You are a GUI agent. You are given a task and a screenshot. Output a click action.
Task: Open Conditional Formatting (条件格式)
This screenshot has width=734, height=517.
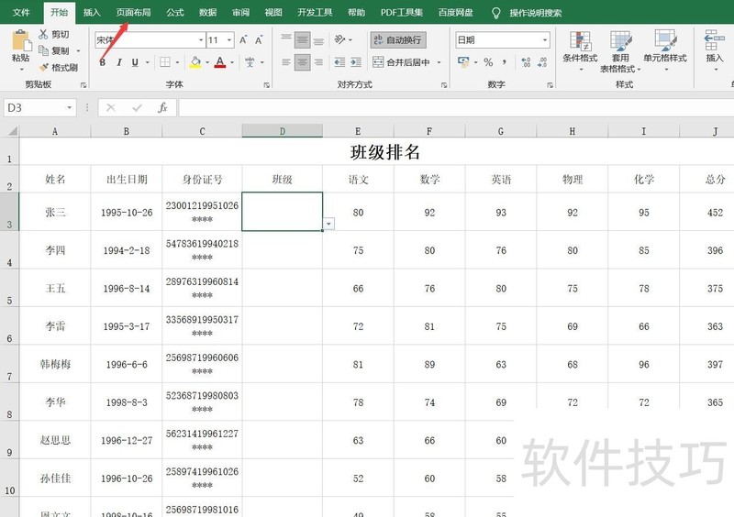click(x=580, y=51)
